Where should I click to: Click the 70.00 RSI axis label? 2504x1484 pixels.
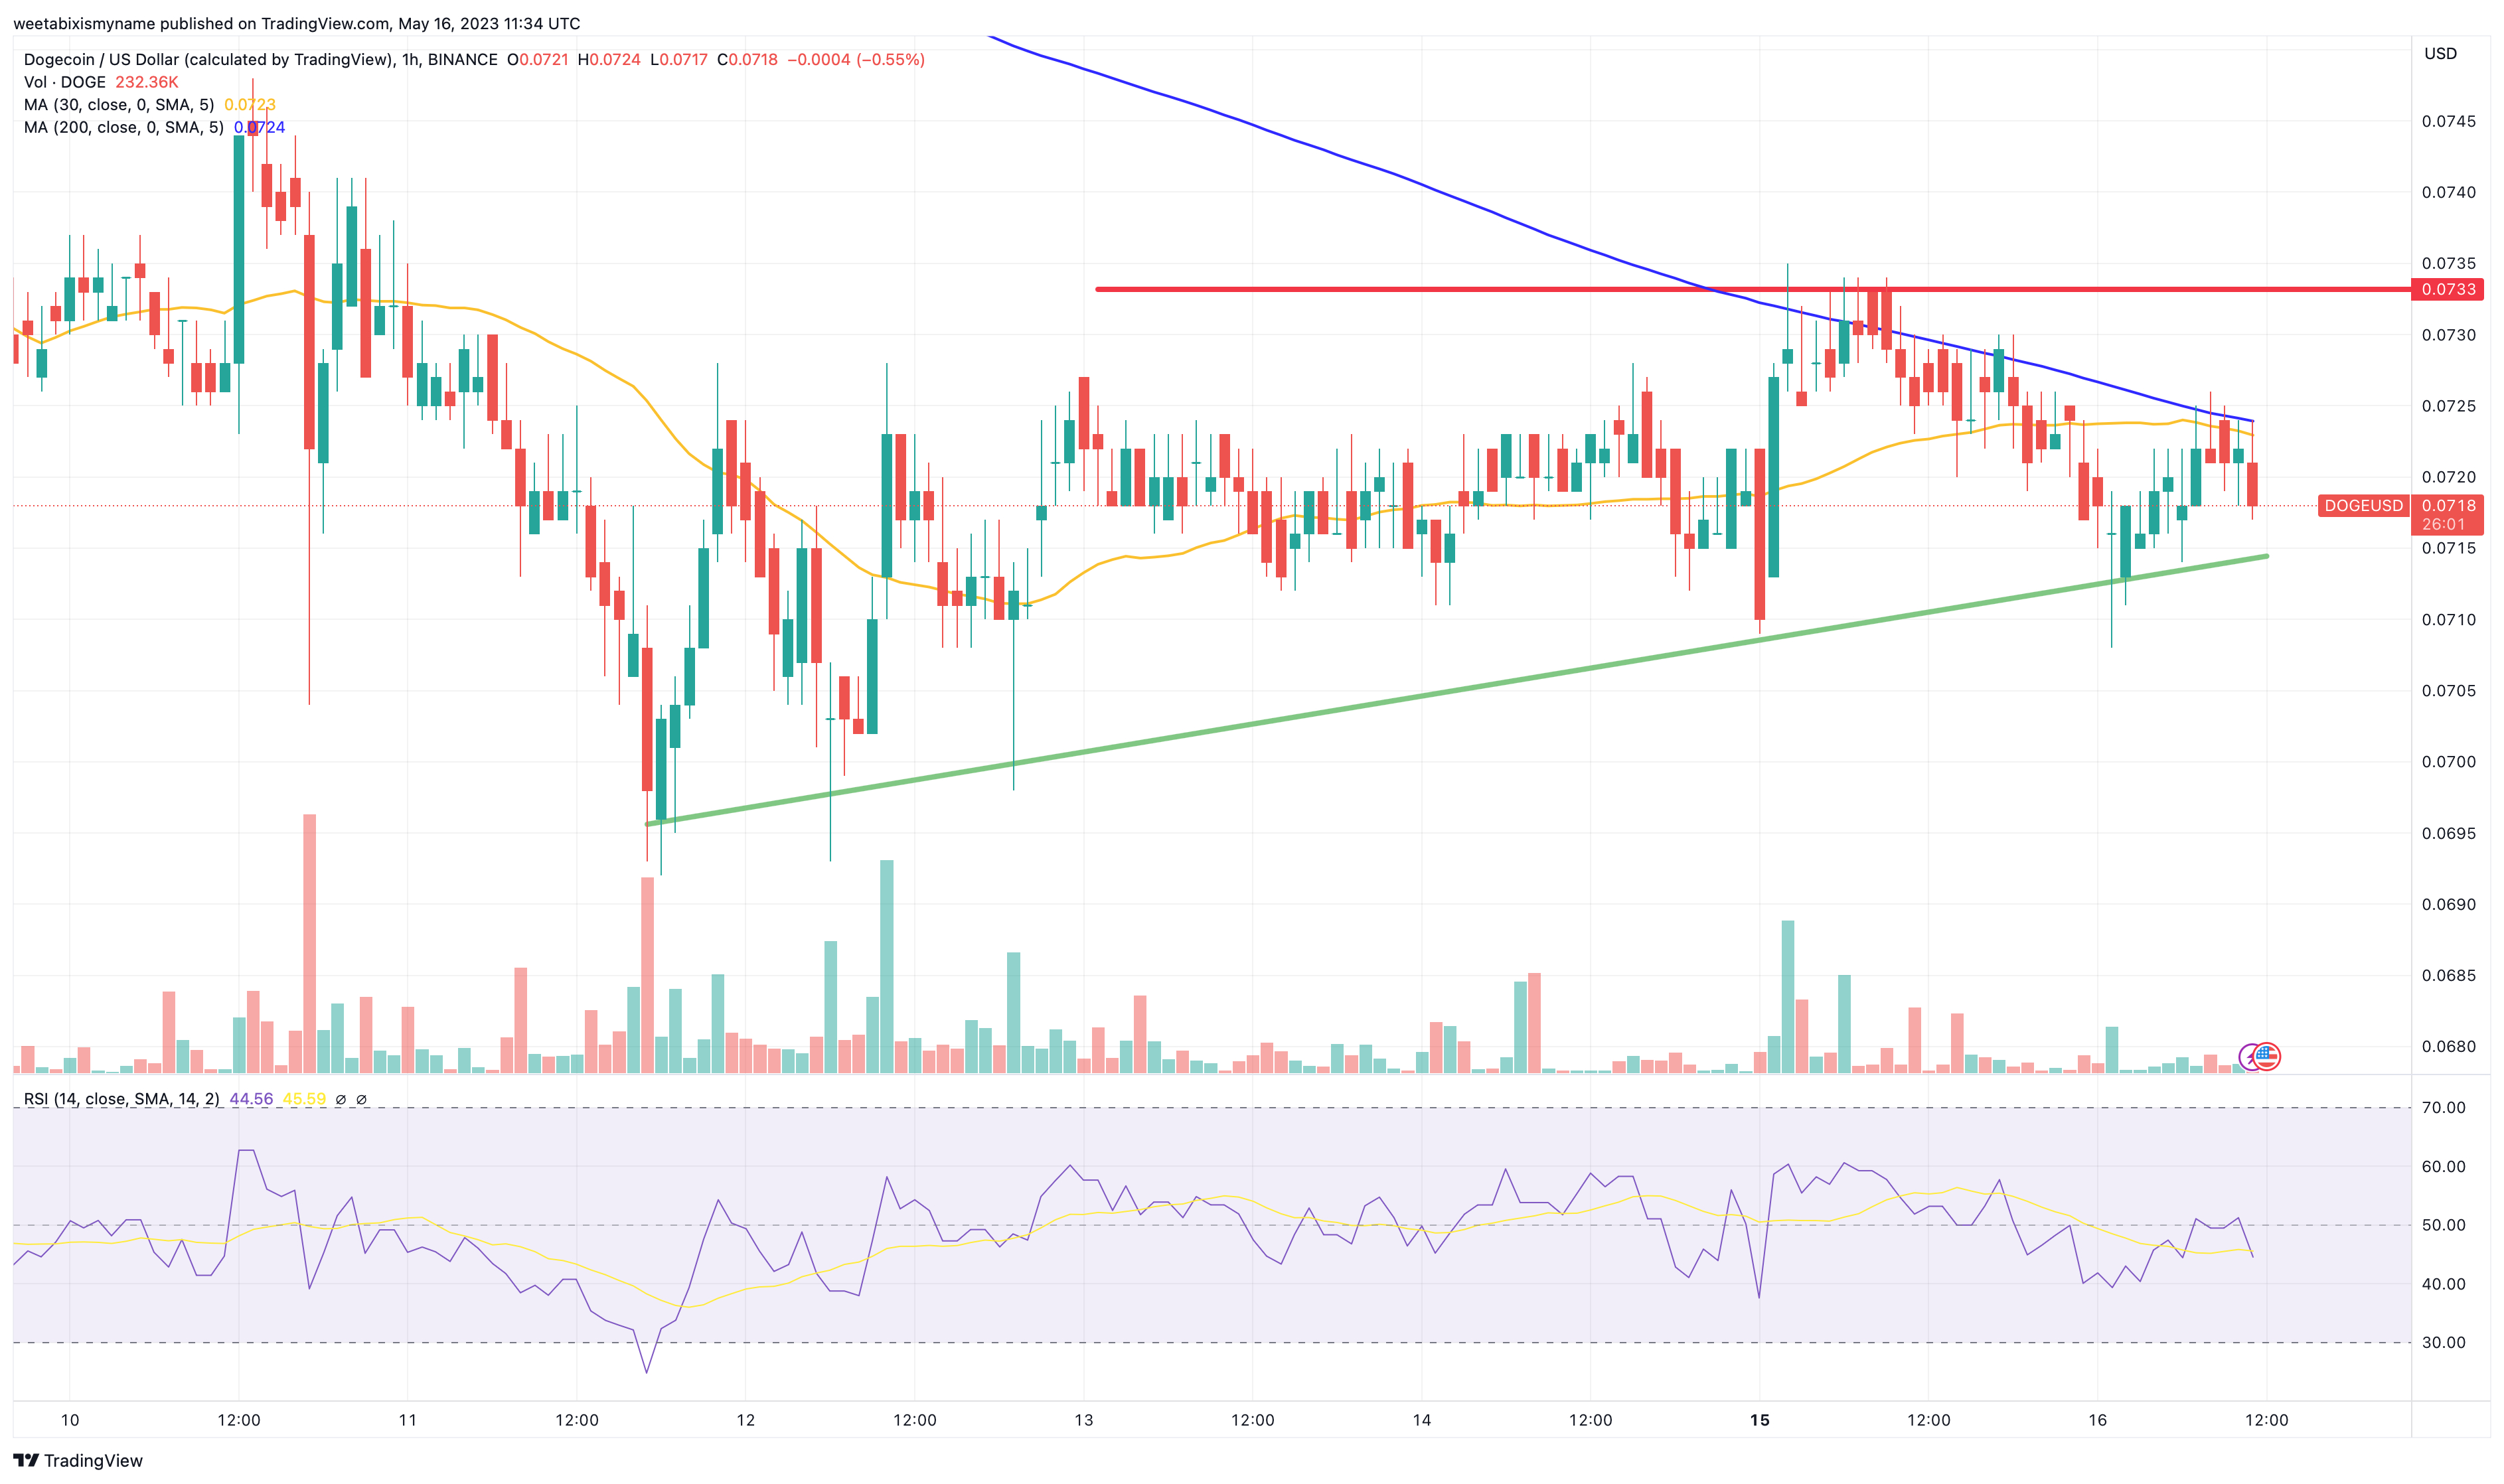2443,1108
